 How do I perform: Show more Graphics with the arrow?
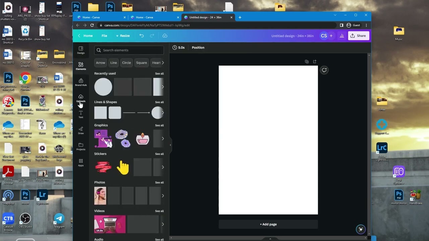[x=163, y=139]
